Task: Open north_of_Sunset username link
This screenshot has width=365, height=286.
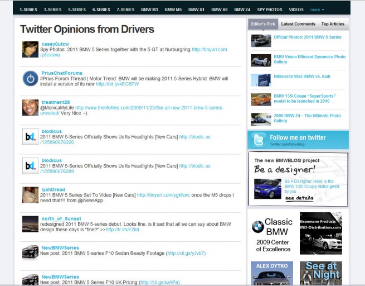Action: (x=61, y=218)
